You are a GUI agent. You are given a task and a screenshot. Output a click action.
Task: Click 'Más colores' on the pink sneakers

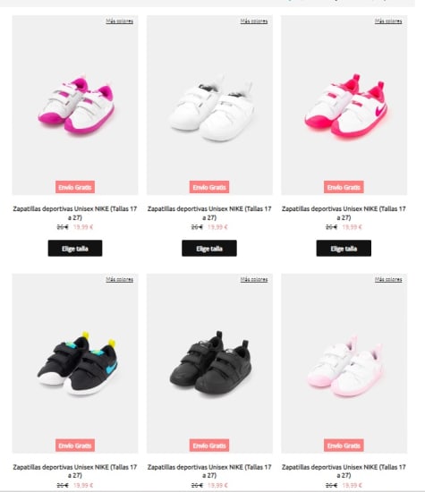pyautogui.click(x=120, y=21)
